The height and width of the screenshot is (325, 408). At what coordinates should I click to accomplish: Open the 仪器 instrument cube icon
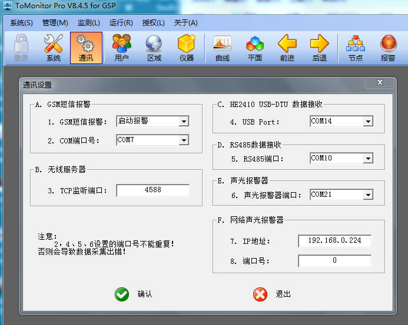click(x=187, y=47)
